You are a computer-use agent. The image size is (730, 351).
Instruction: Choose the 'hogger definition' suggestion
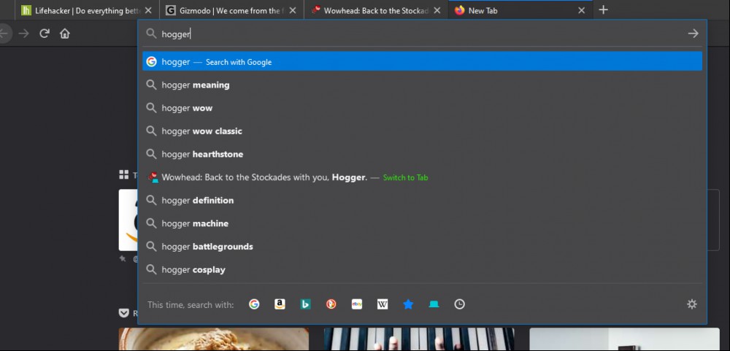tap(422, 201)
